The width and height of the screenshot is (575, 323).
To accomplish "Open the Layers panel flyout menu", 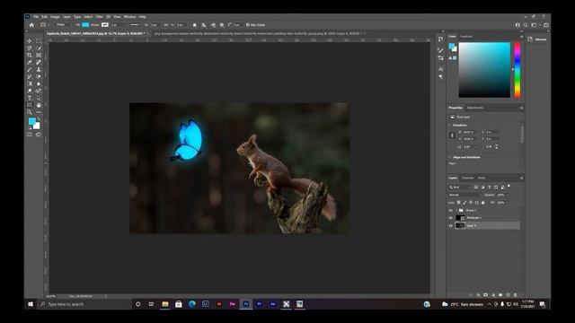I will (x=521, y=178).
